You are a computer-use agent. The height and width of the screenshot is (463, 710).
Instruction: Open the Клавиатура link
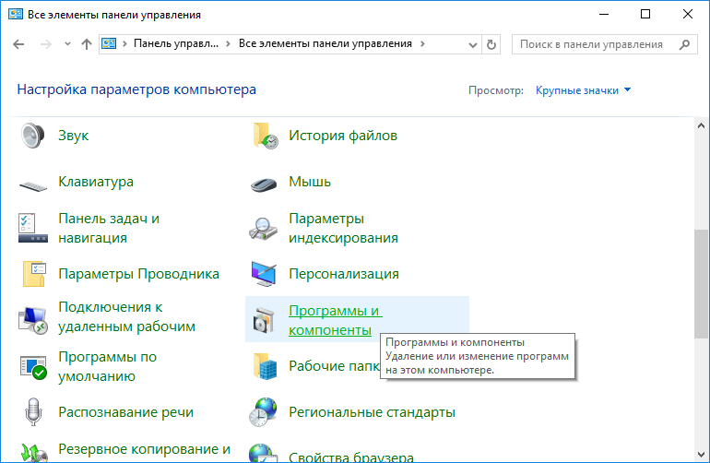(96, 182)
